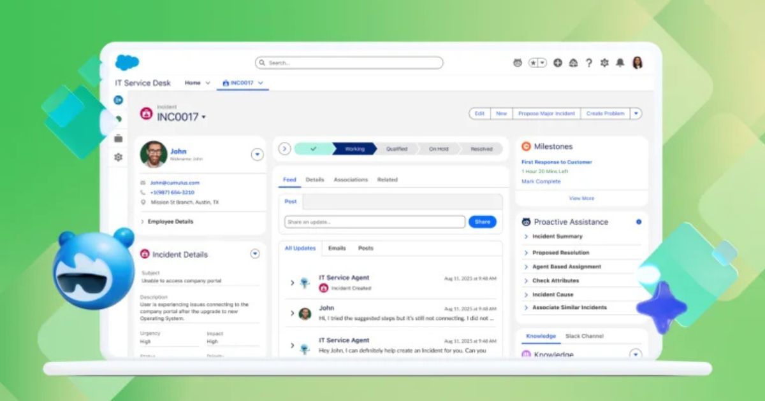Open the dropdown beside Create Problem
This screenshot has width=765, height=401.
[x=636, y=113]
